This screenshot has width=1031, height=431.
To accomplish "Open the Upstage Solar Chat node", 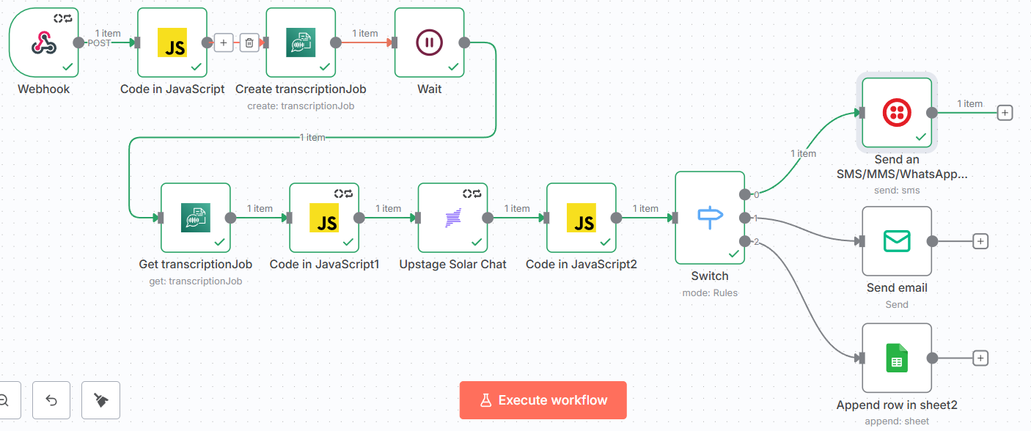I will [452, 218].
